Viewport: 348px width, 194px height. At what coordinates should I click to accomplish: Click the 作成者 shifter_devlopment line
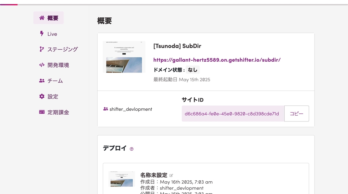172,188
